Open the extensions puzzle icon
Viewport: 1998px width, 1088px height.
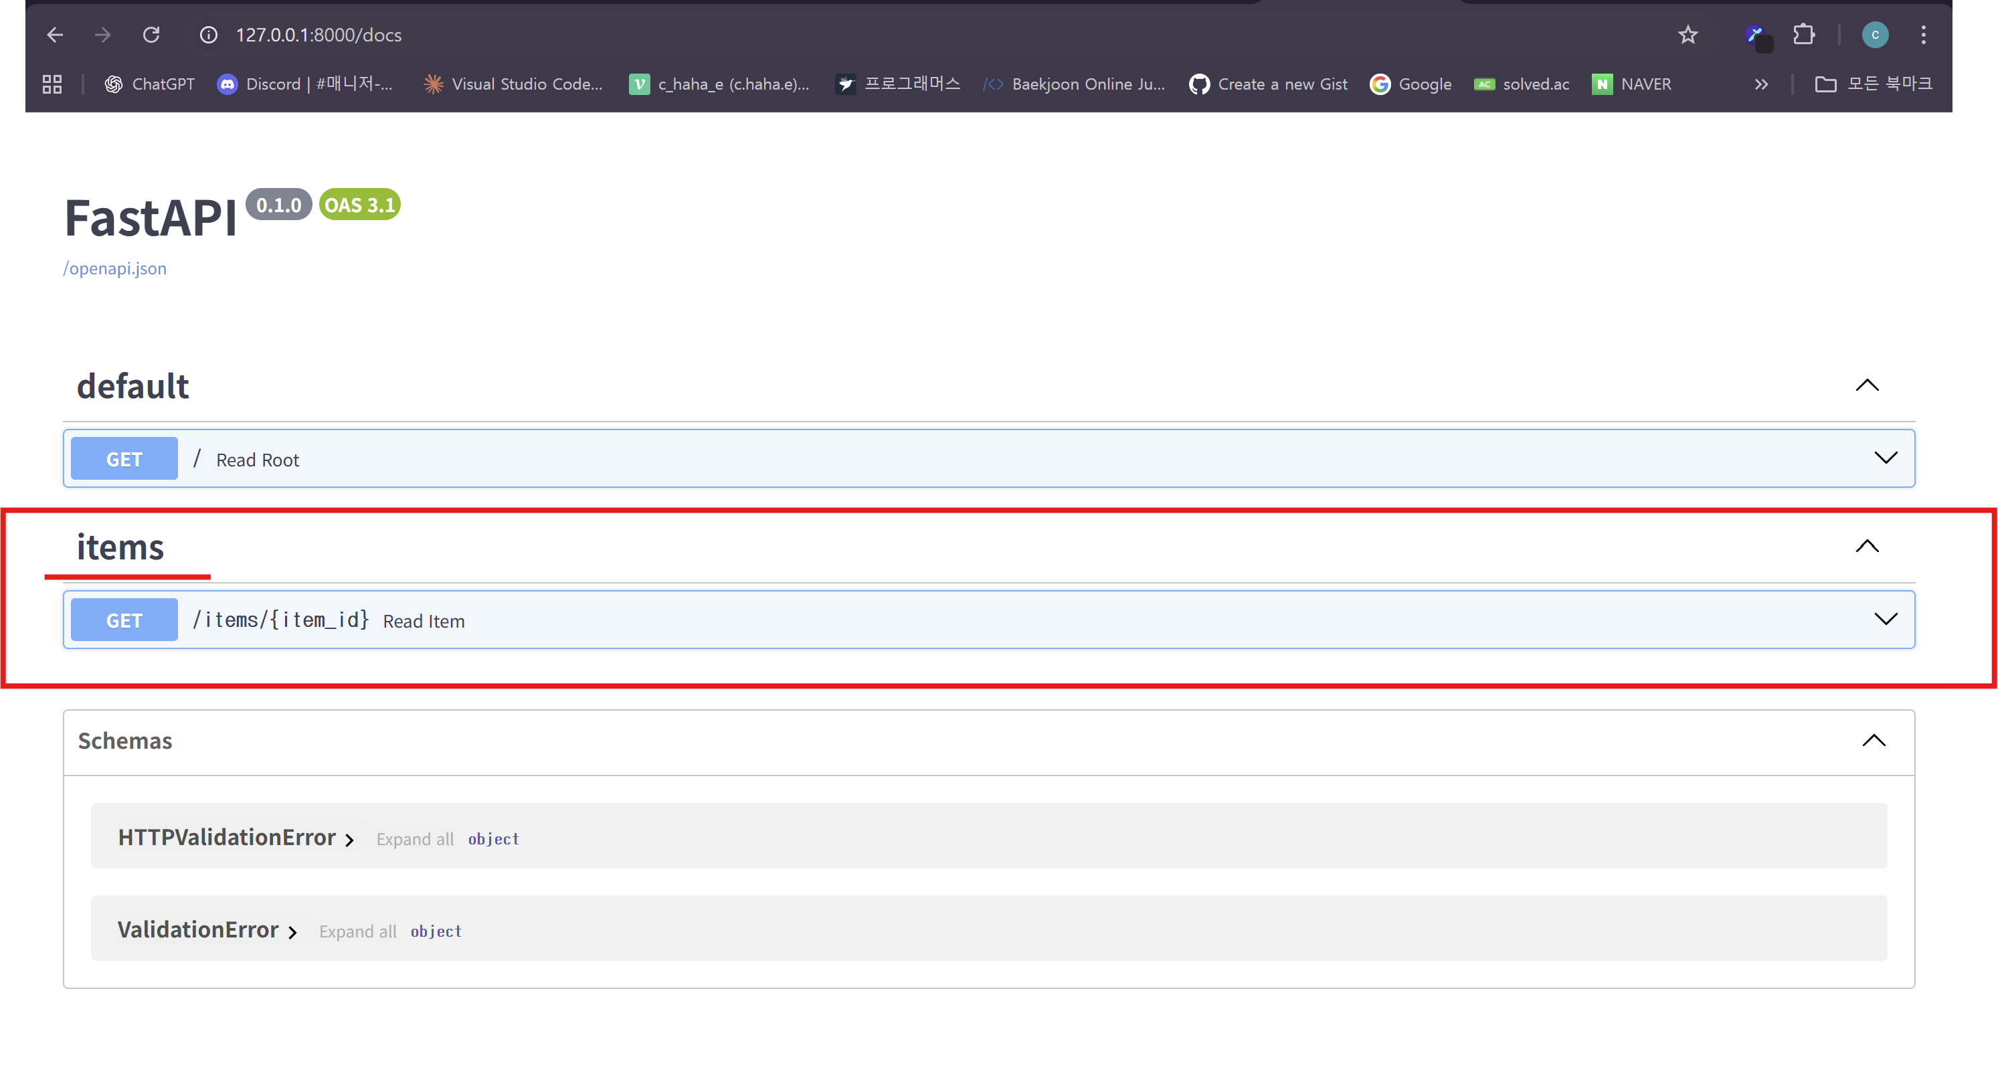1804,35
